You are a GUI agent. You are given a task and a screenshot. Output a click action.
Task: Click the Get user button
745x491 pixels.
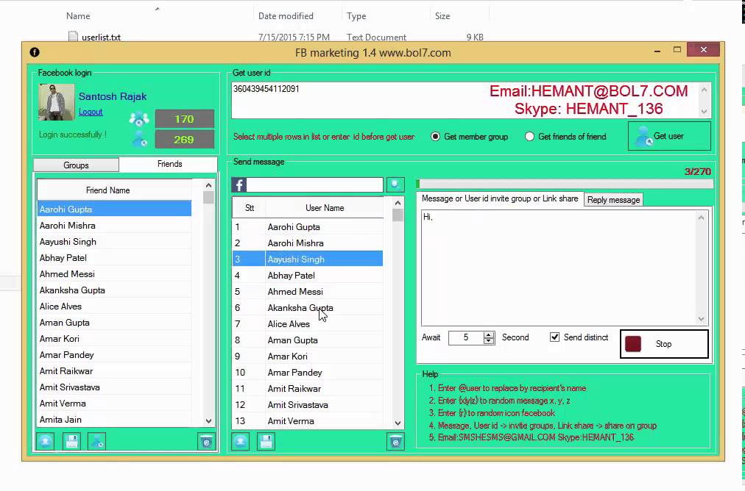pyautogui.click(x=669, y=136)
